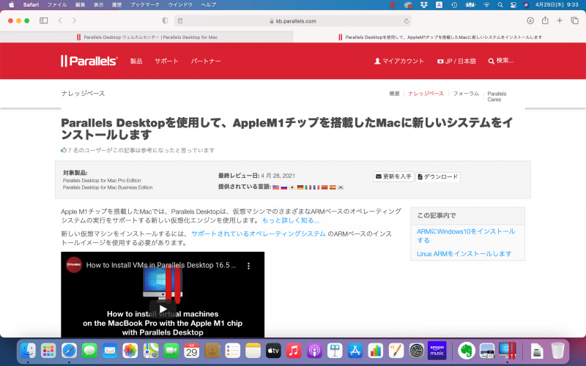
Task: Go back with the Safari back arrow
Action: coord(60,20)
